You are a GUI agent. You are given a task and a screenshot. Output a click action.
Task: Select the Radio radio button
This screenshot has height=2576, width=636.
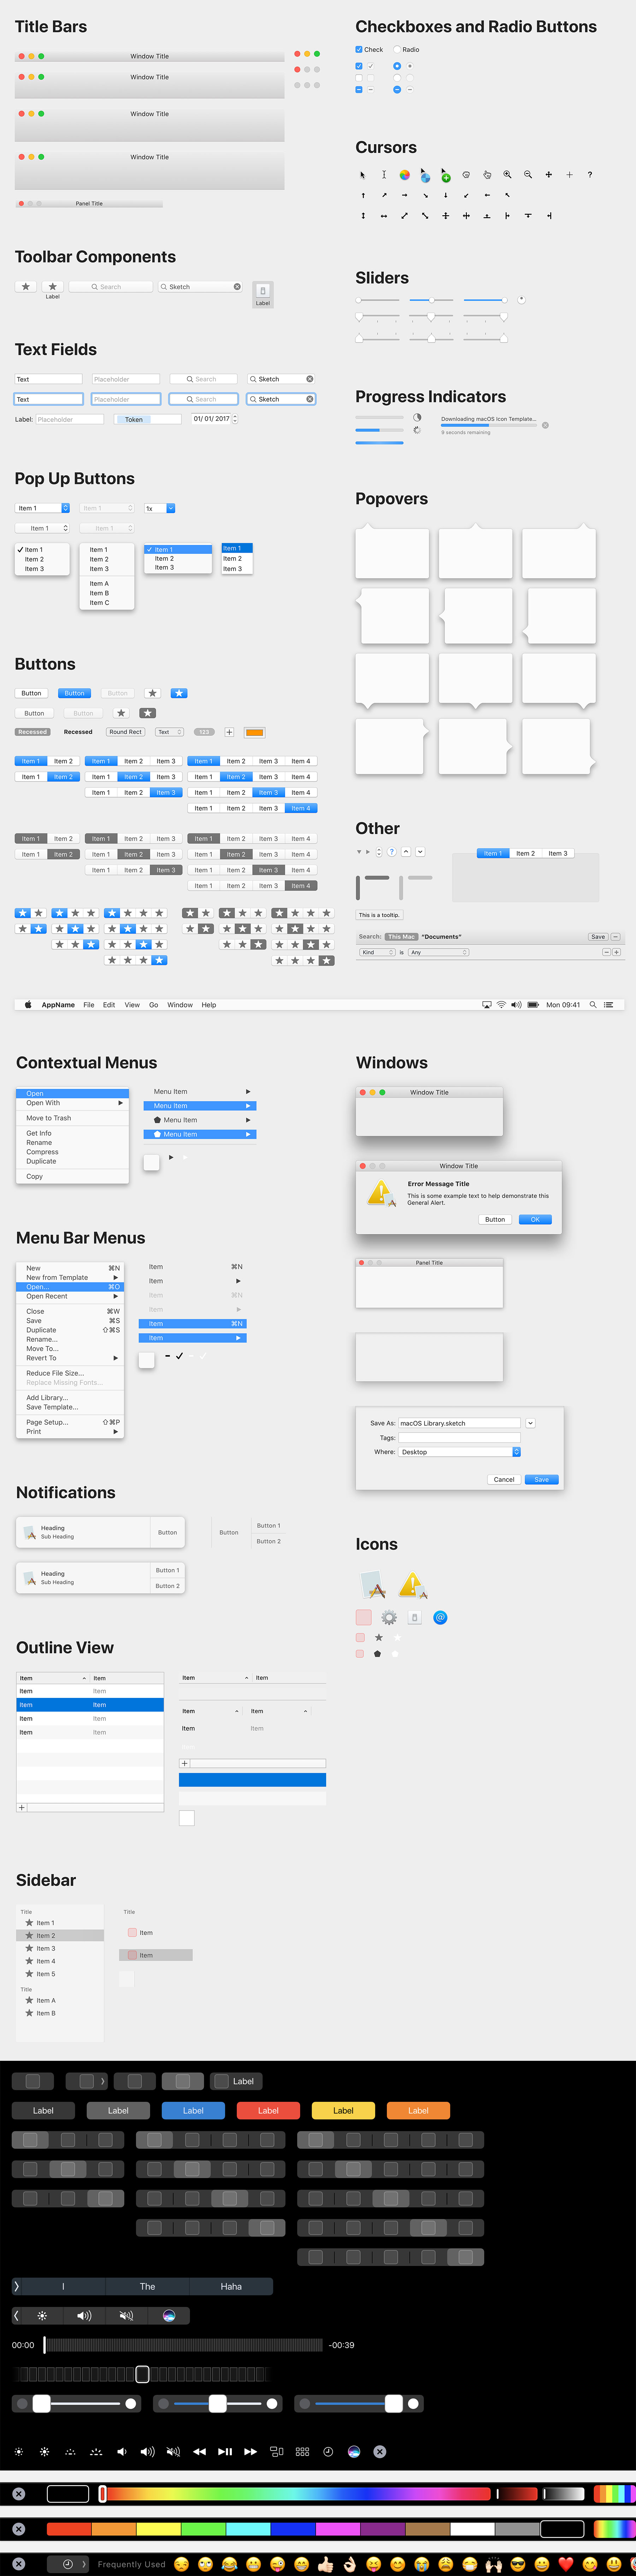coord(397,50)
